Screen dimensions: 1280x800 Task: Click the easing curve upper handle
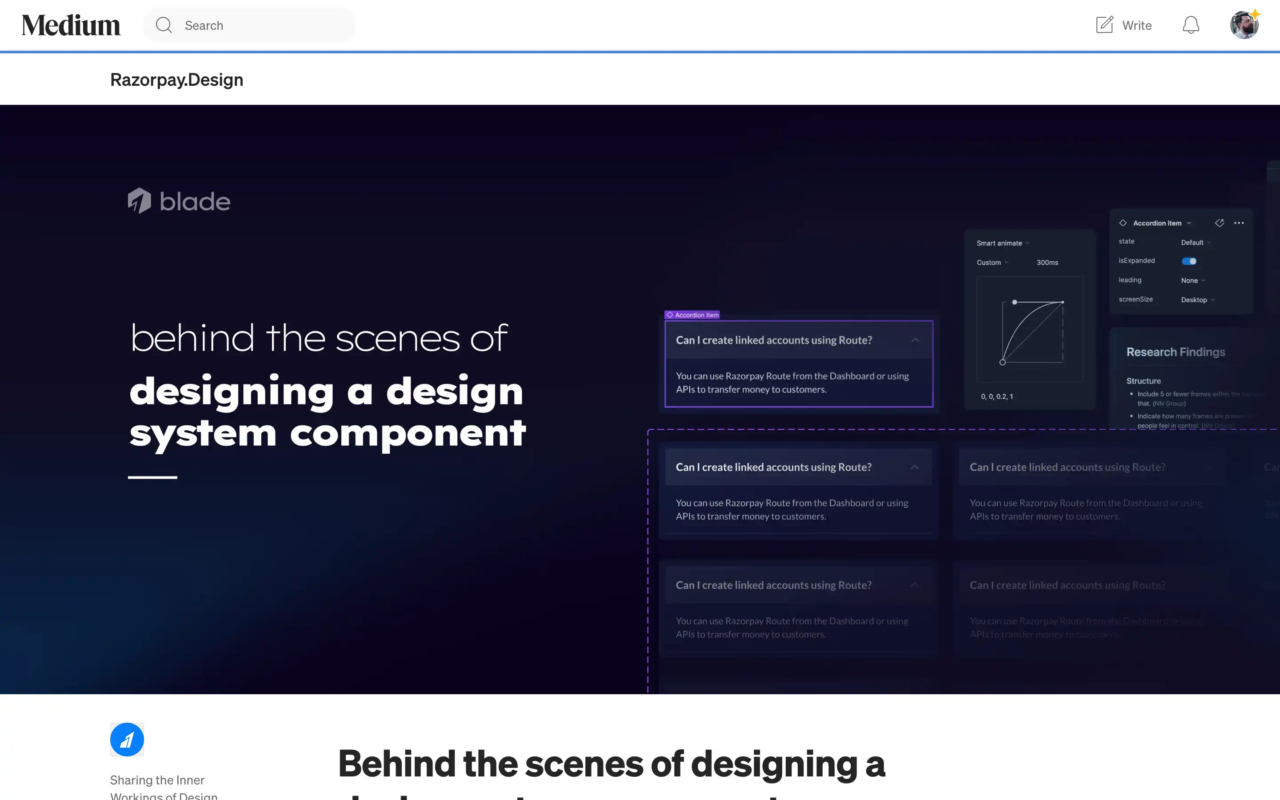(1015, 302)
